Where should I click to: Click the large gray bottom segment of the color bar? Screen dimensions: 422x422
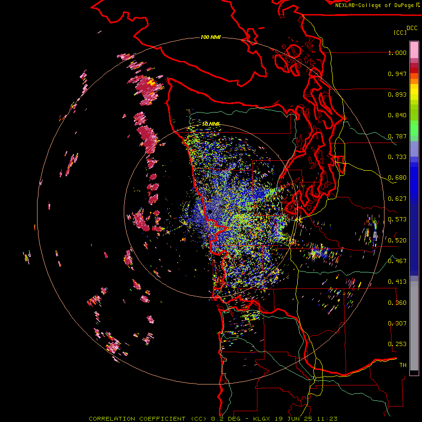tap(414, 328)
